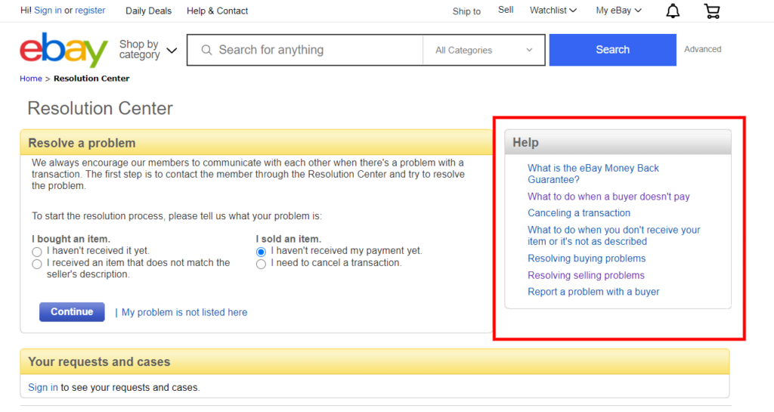Click Ship to in top bar
This screenshot has height=412, width=774.
(466, 11)
